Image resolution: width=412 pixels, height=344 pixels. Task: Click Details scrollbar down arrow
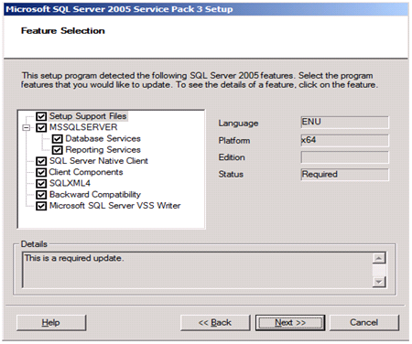click(379, 282)
